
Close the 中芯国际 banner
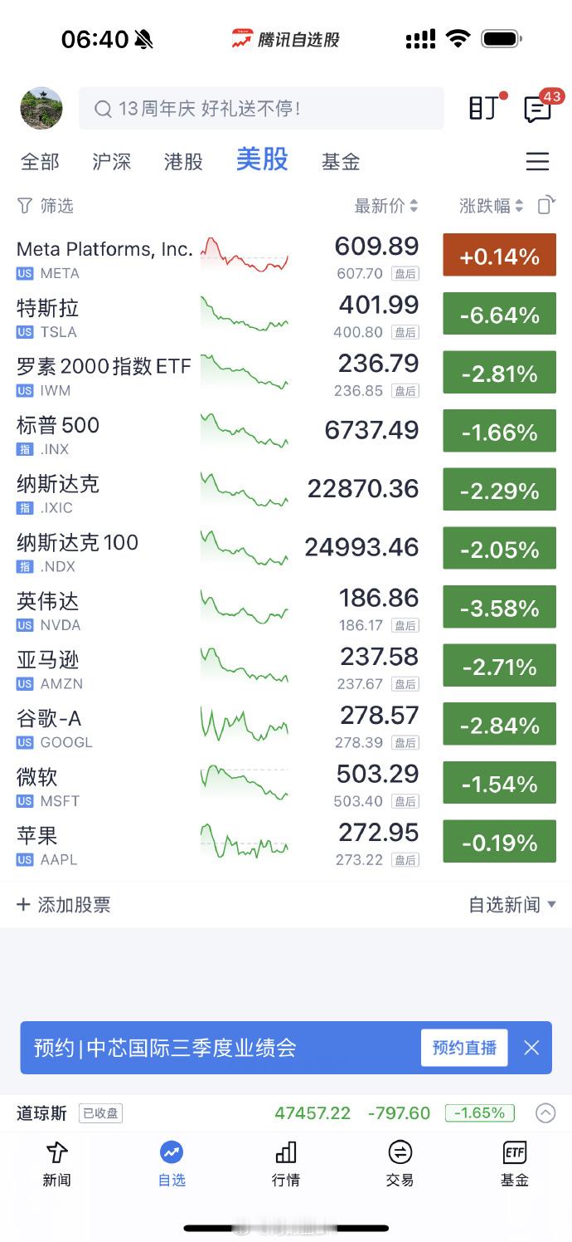(531, 1048)
